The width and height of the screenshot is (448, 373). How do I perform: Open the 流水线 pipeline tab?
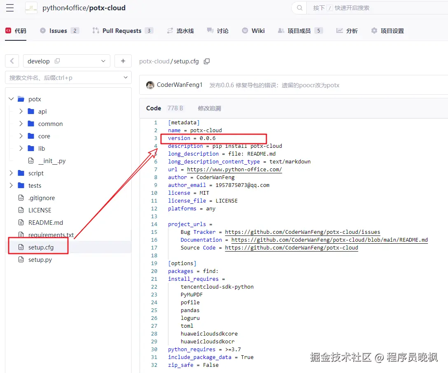(181, 30)
